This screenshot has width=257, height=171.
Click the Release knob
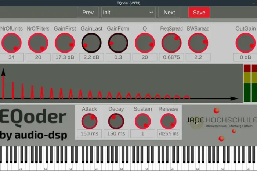(x=168, y=121)
